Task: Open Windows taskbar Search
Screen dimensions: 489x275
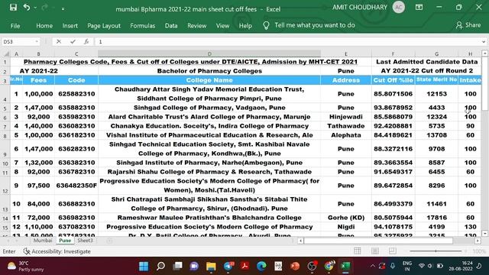Action: (160, 266)
